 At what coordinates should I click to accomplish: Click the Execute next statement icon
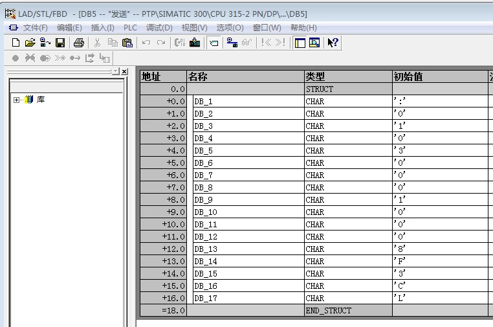pos(90,58)
